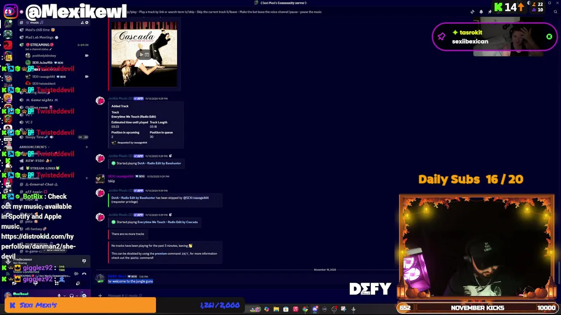Open Microsoft Store from the taskbar
This screenshot has height=315, width=561.
(286, 309)
